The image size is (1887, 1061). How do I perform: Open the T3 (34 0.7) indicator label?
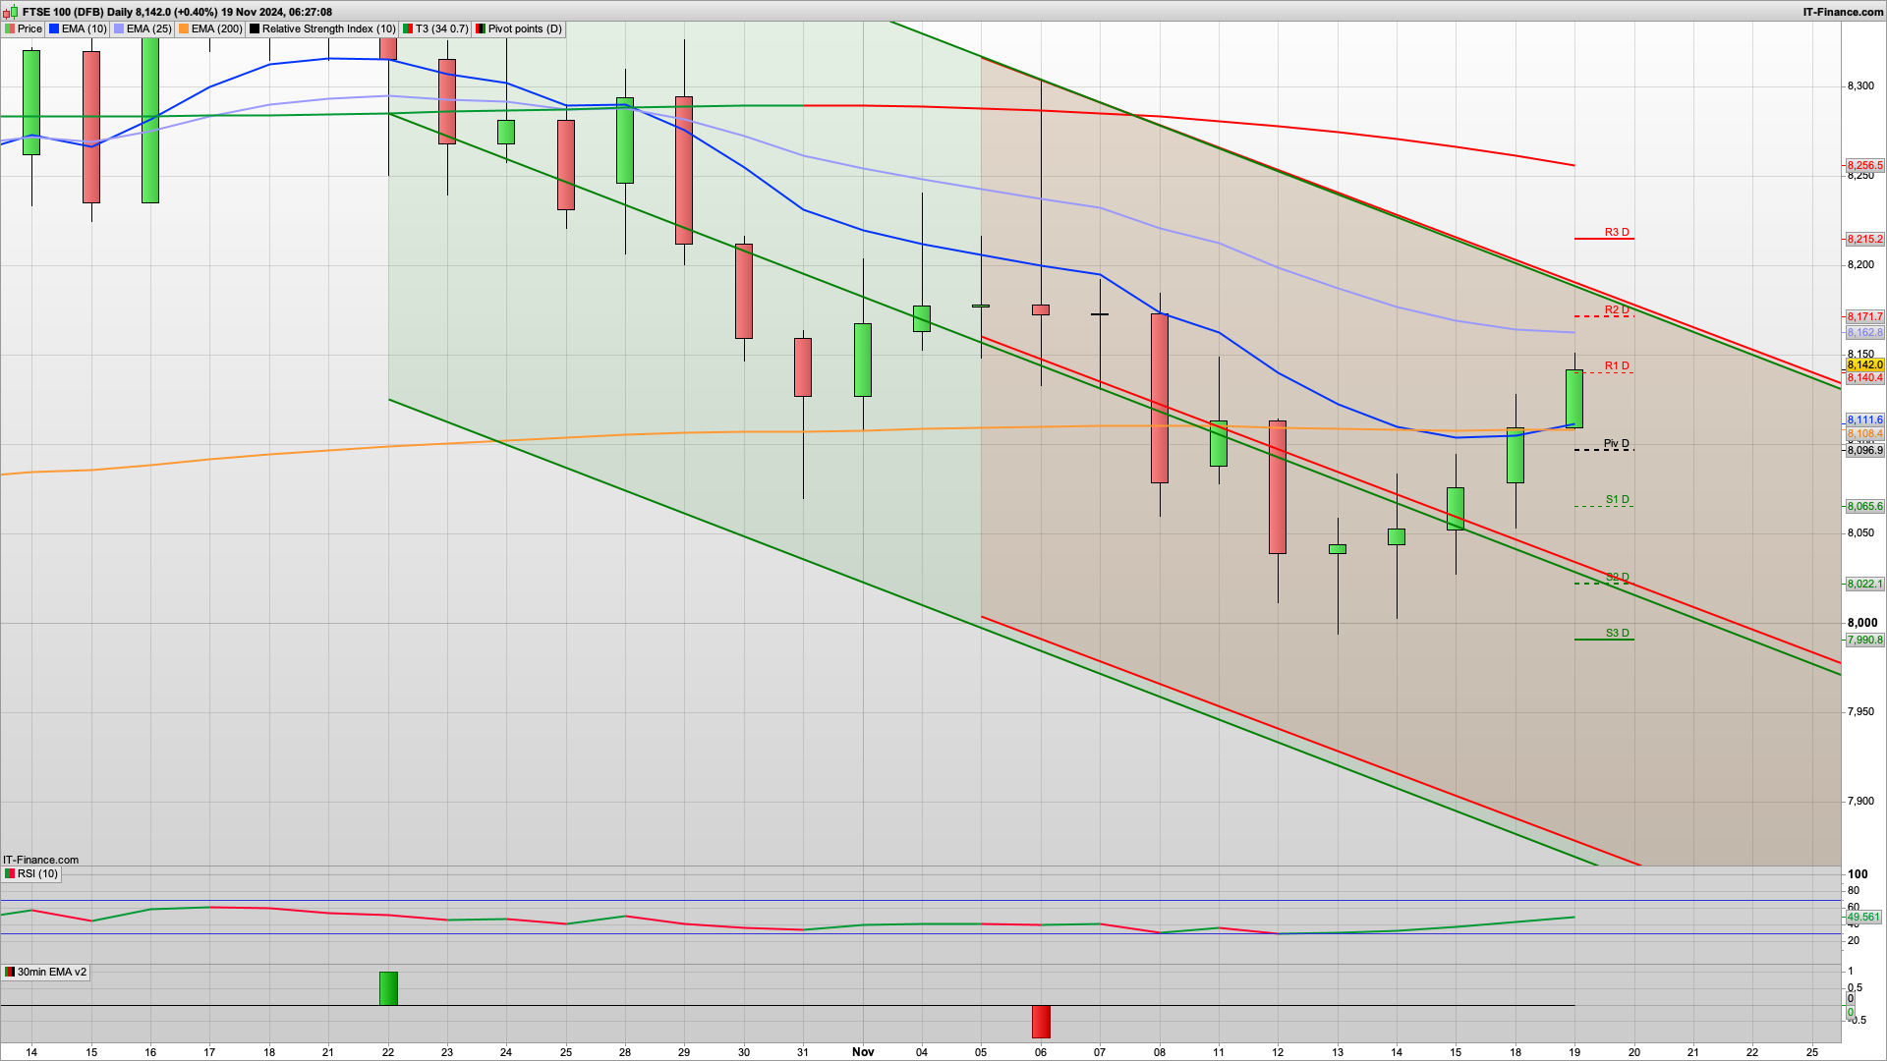pos(435,28)
